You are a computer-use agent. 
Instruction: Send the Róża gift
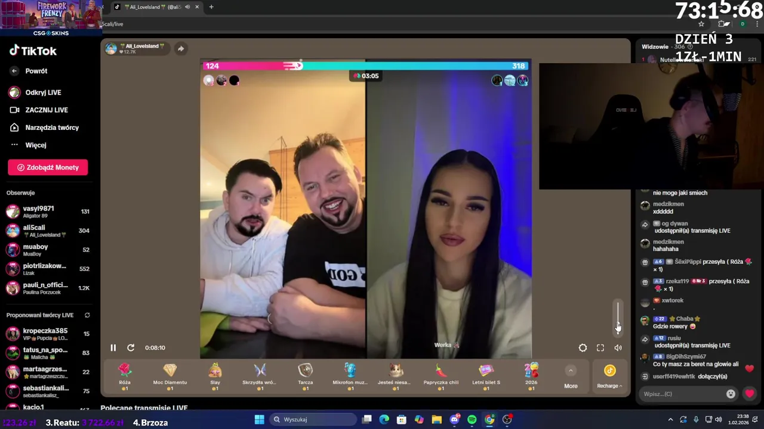(125, 377)
